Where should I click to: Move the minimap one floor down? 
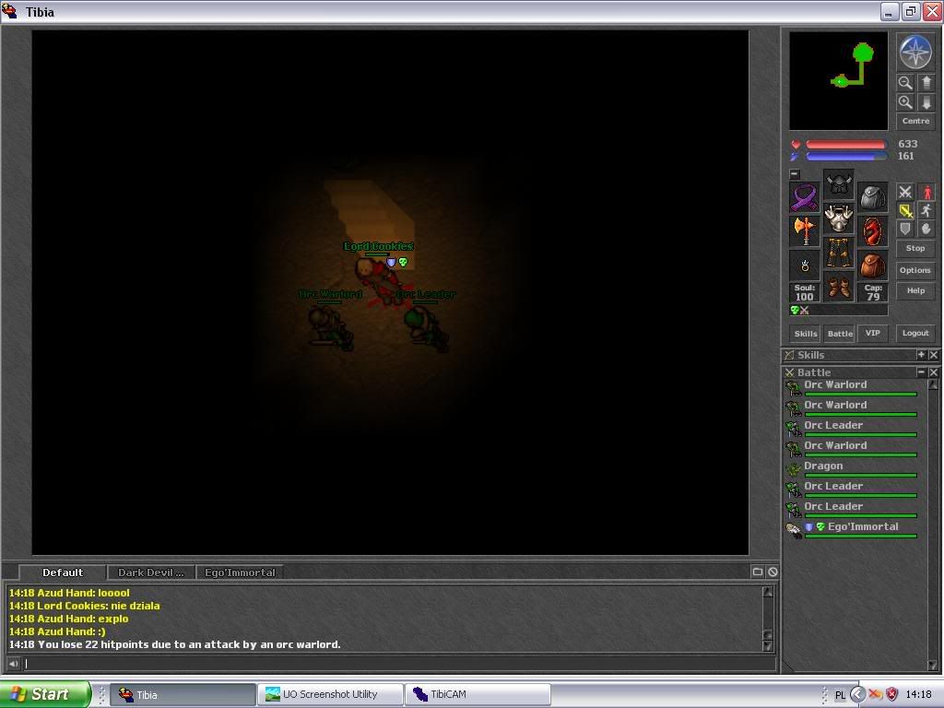926,102
